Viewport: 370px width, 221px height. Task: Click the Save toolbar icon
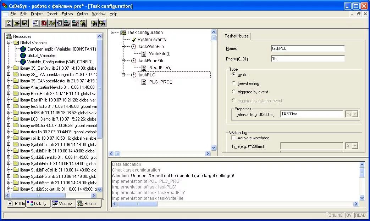pyautogui.click(x=25, y=23)
